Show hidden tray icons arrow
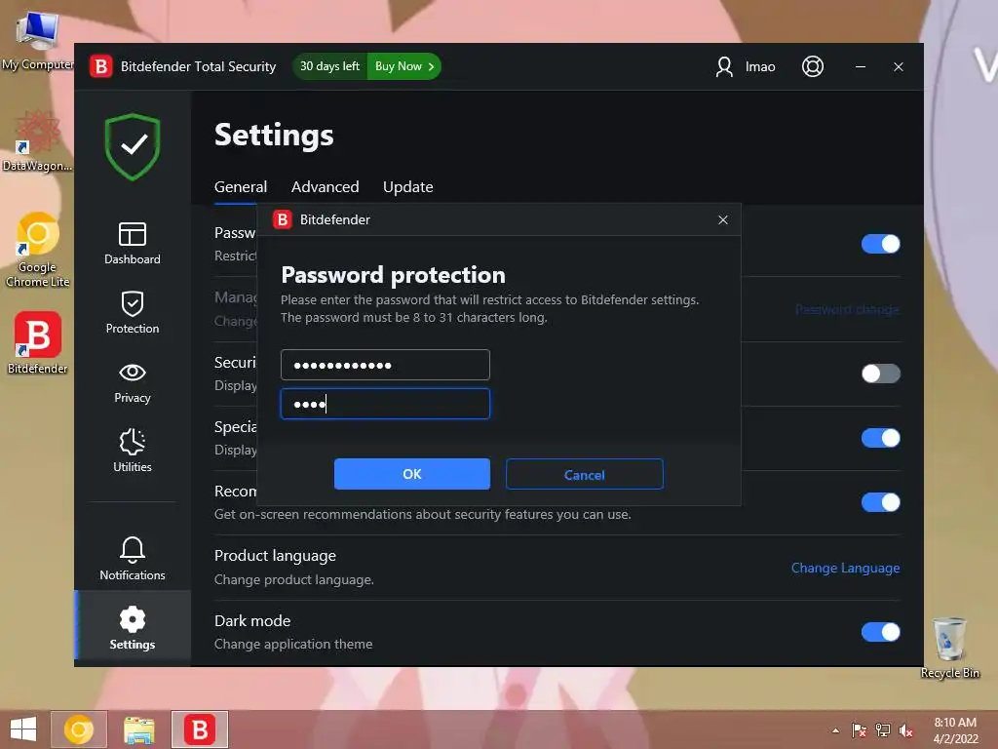 [x=835, y=730]
